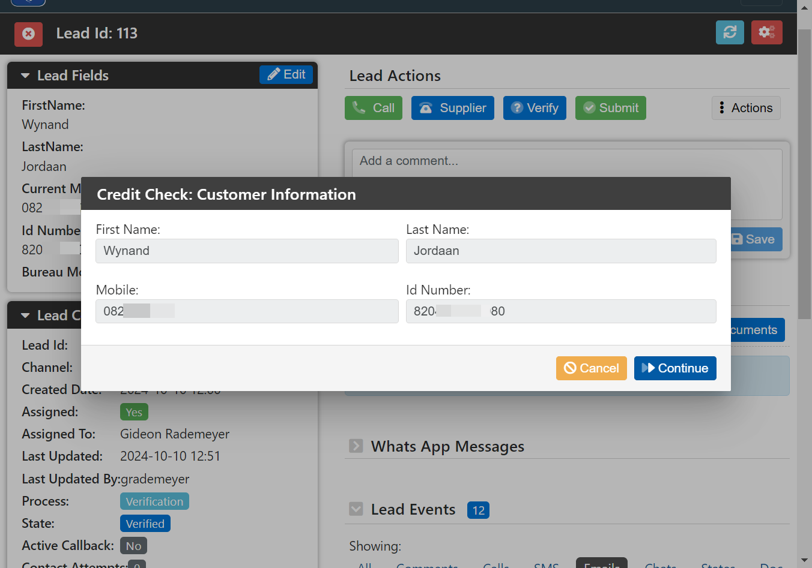Click the three-dot icon beside Actions
The image size is (812, 568).
722,108
